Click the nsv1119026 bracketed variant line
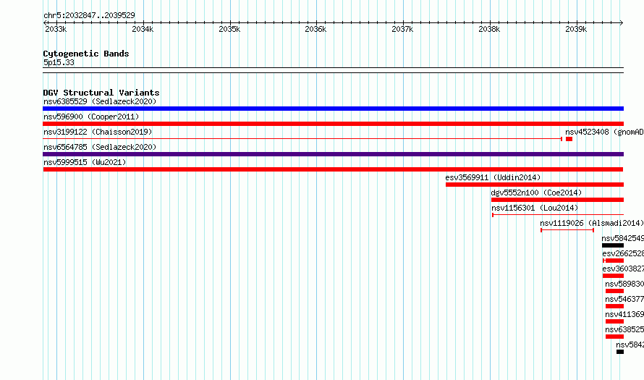 tap(567, 230)
